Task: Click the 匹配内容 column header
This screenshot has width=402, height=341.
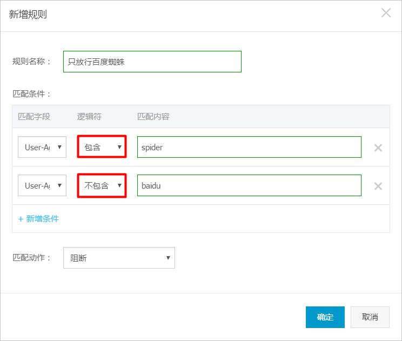Action: tap(153, 116)
